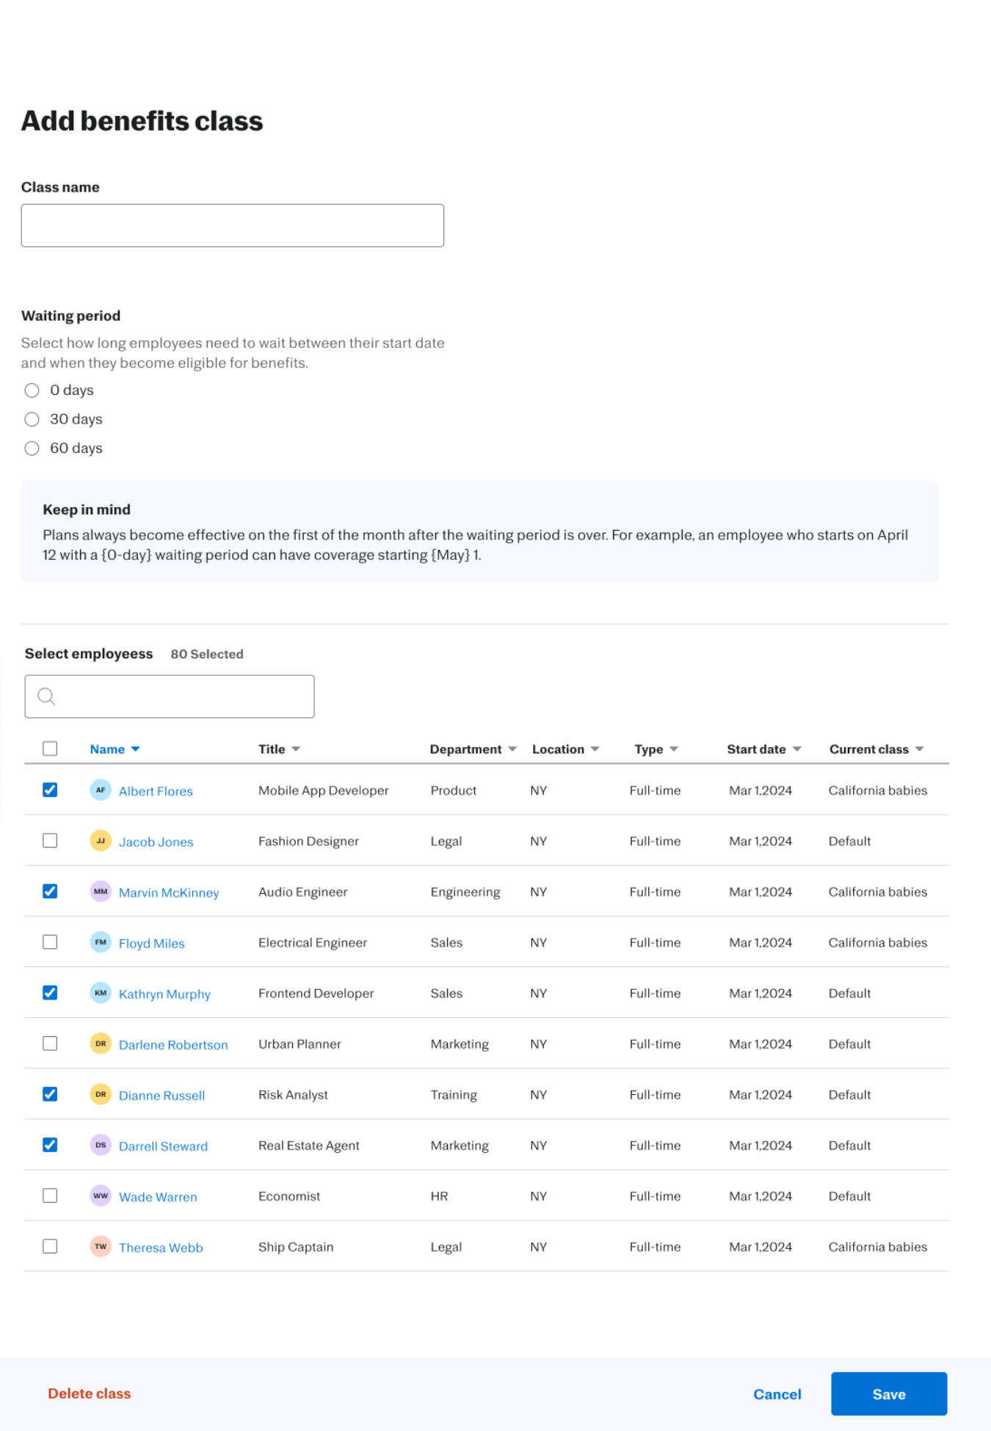Select the 0 days waiting period
991x1431 pixels.
tap(32, 390)
